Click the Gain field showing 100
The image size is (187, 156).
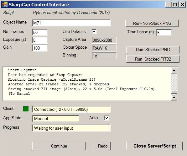pyautogui.click(x=40, y=48)
